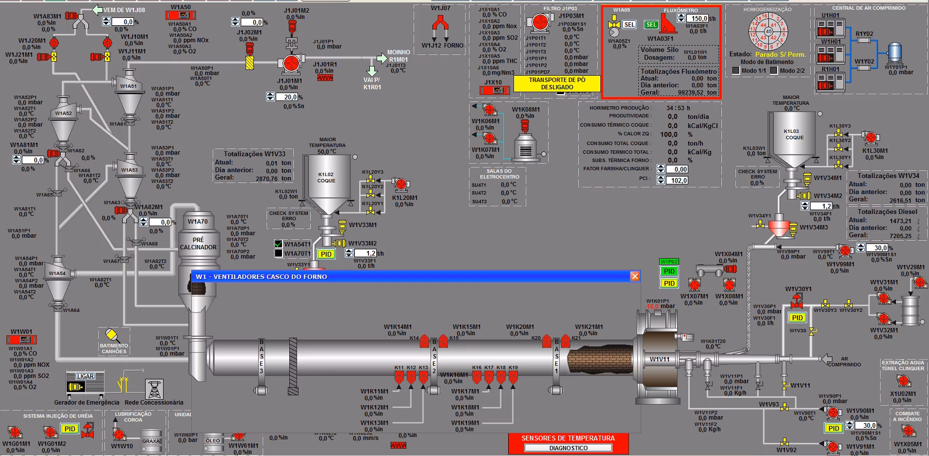
Task: Click the SEL button next to W1A05
Action: tap(630, 25)
